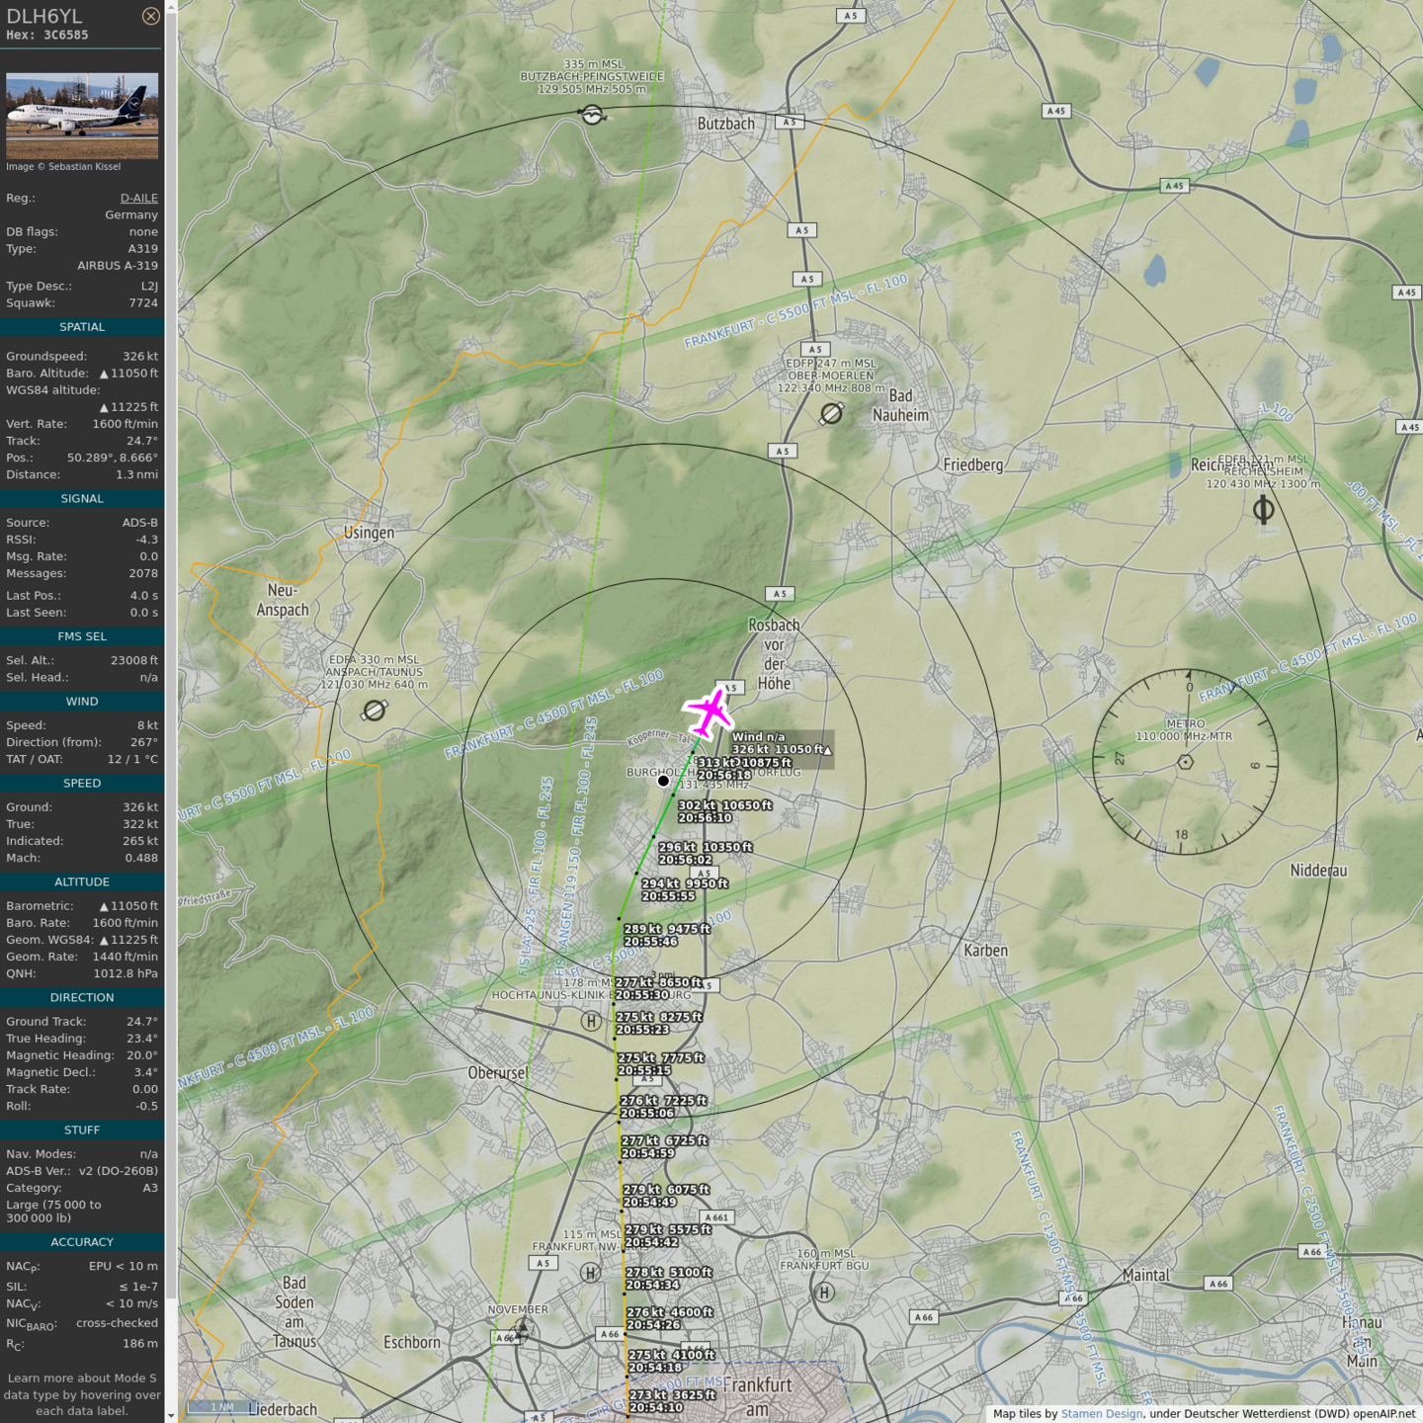Close the DLH6YL aircraft info panel
This screenshot has width=1423, height=1423.
tap(150, 16)
